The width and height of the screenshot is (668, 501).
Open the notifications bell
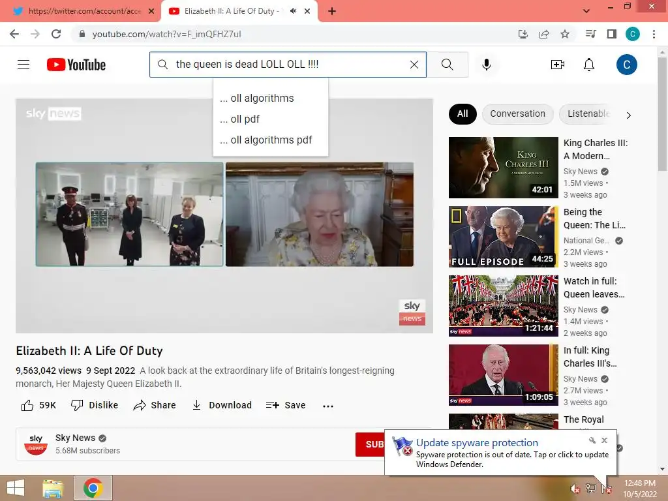point(589,65)
